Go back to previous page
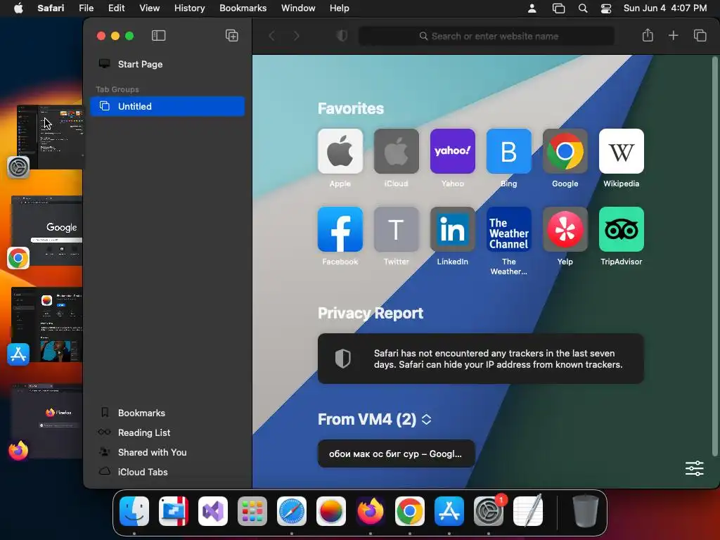This screenshot has height=540, width=720. tap(272, 36)
